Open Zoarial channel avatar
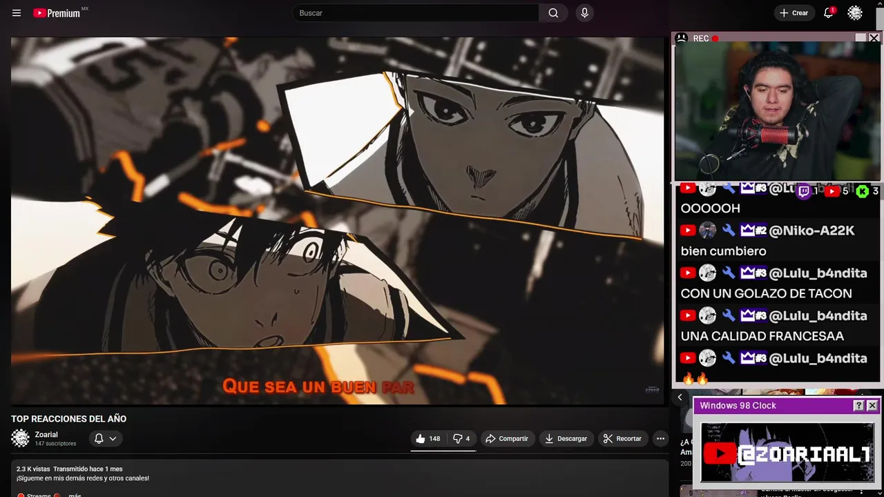884x497 pixels. point(21,438)
